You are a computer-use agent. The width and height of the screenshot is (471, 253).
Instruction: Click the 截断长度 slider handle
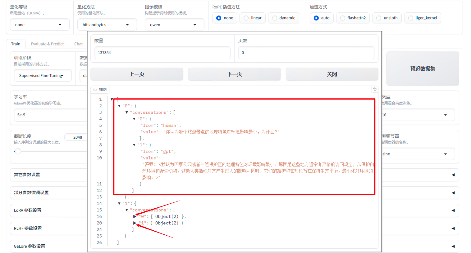pyautogui.click(x=18, y=151)
